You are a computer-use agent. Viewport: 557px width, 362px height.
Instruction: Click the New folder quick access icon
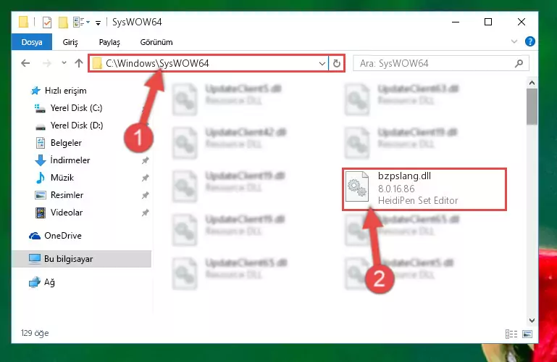tap(63, 22)
